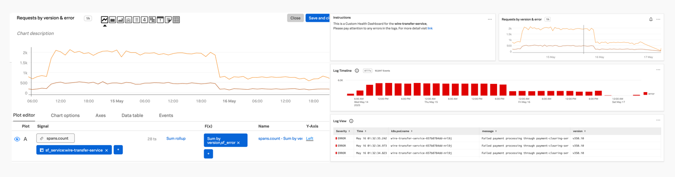Select the line chart visualization icon
Screen dimensions: 675x177
(104, 20)
